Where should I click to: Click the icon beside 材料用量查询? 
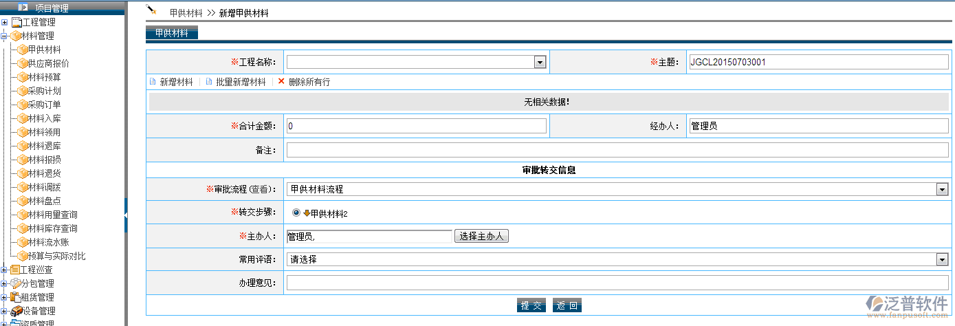click(23, 215)
